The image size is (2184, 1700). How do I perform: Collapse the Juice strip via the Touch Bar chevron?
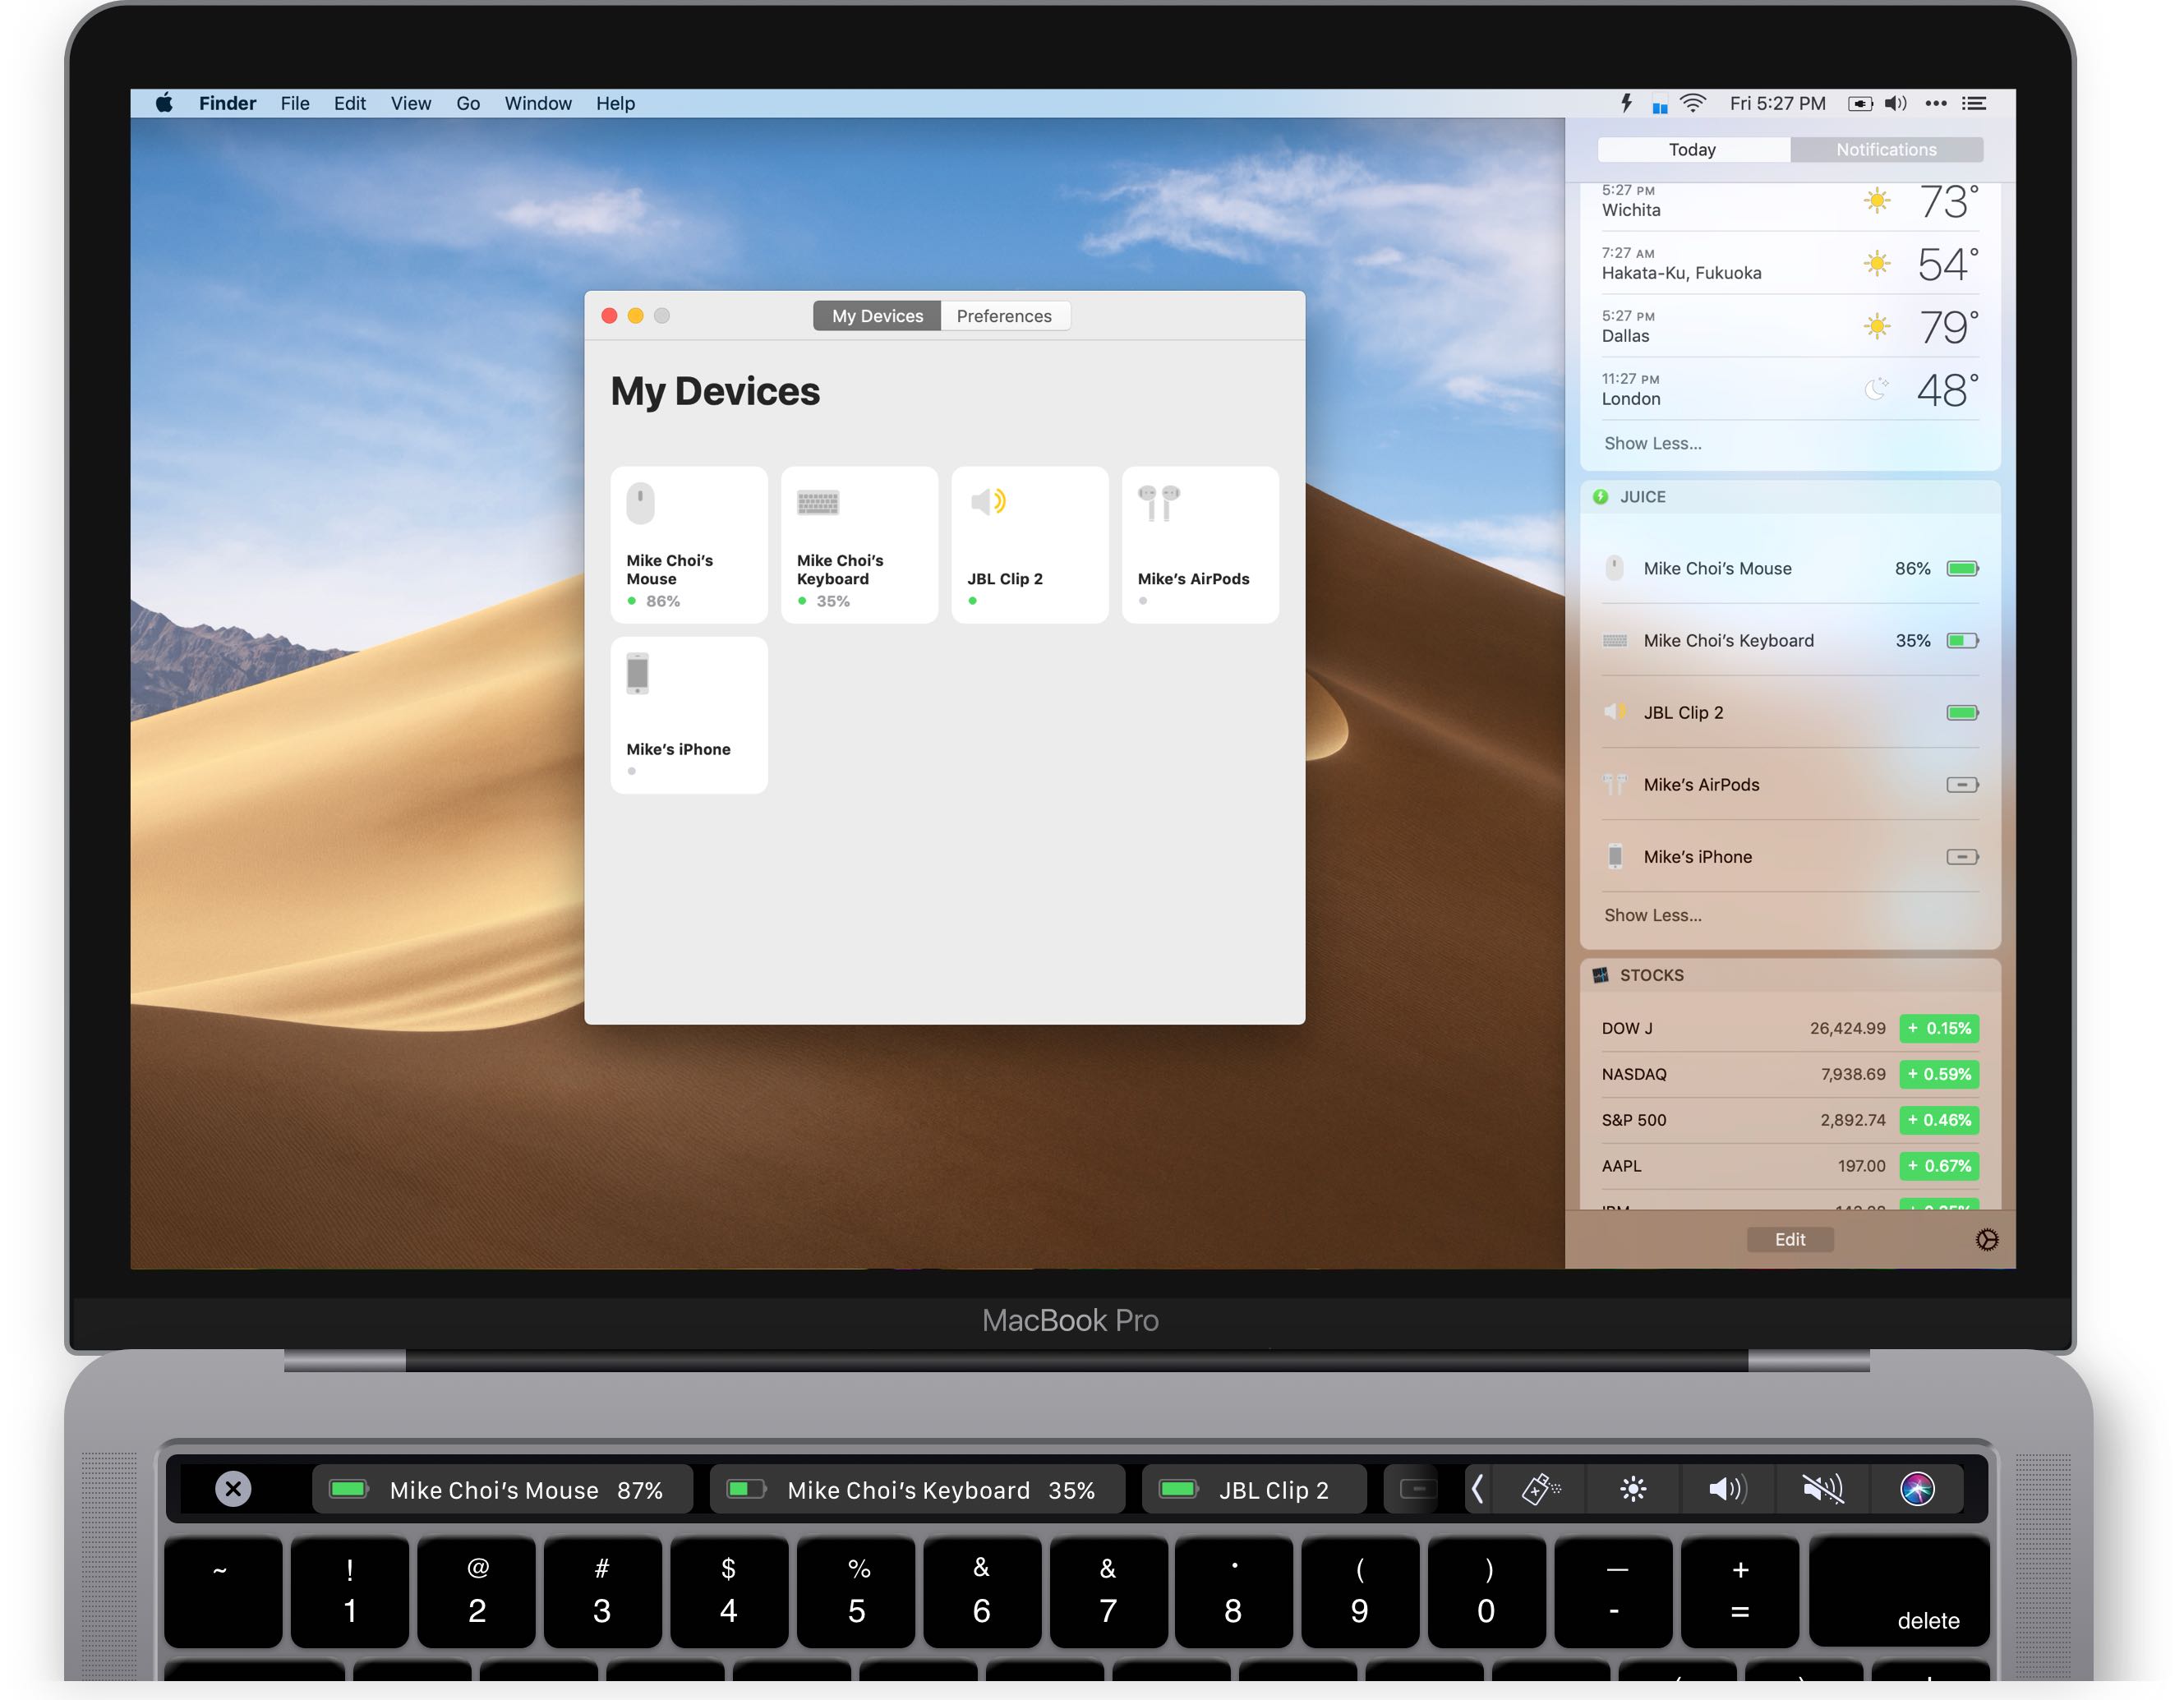coord(1479,1489)
